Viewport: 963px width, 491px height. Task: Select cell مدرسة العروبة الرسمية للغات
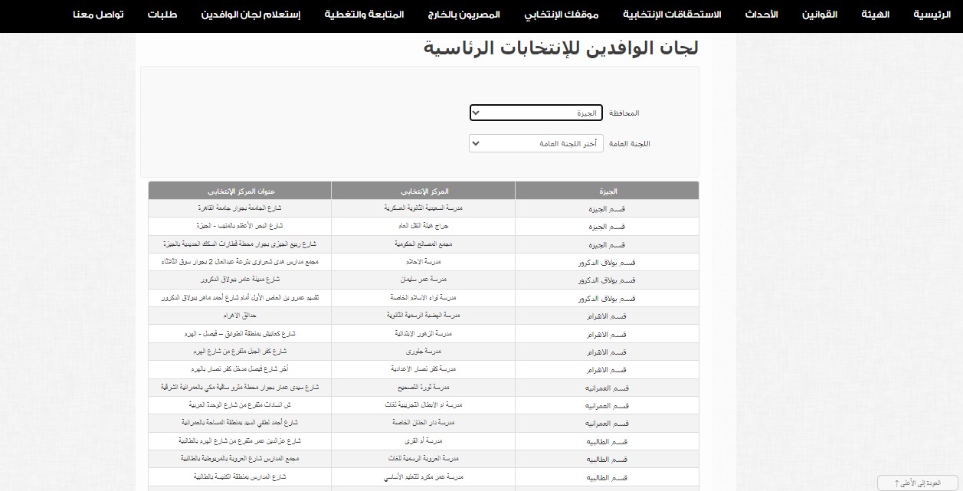point(424,459)
